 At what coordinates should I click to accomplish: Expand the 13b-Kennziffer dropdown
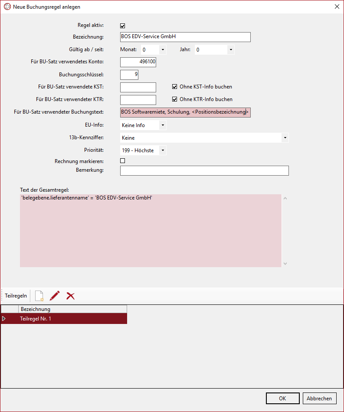285,138
